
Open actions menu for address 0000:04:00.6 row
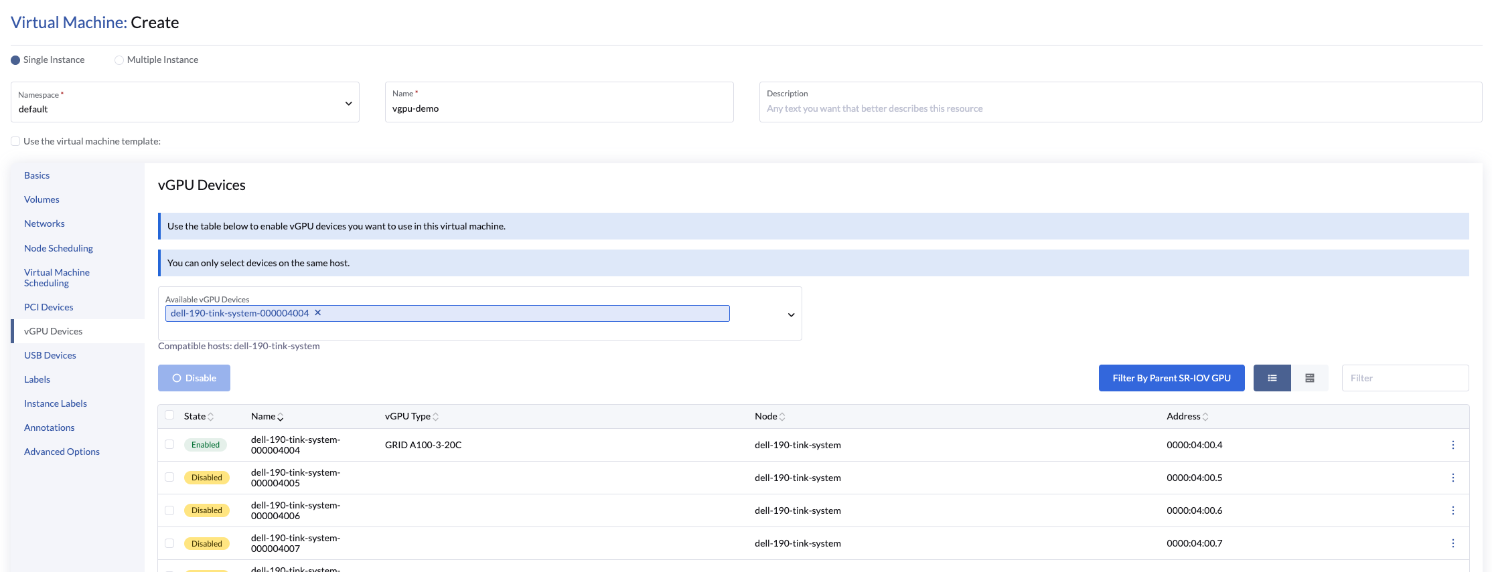pos(1452,510)
